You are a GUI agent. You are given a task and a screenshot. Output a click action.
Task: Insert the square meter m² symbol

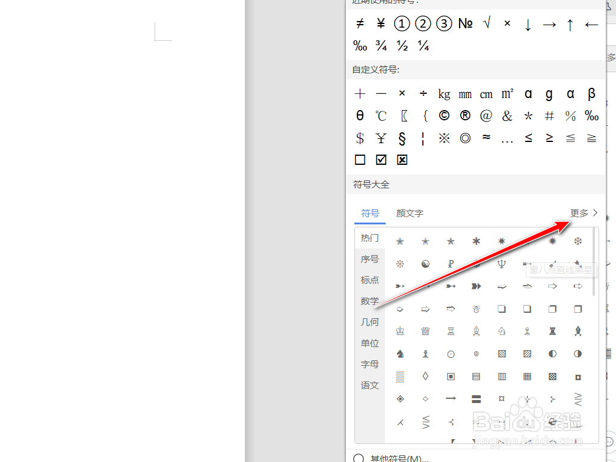pos(507,94)
